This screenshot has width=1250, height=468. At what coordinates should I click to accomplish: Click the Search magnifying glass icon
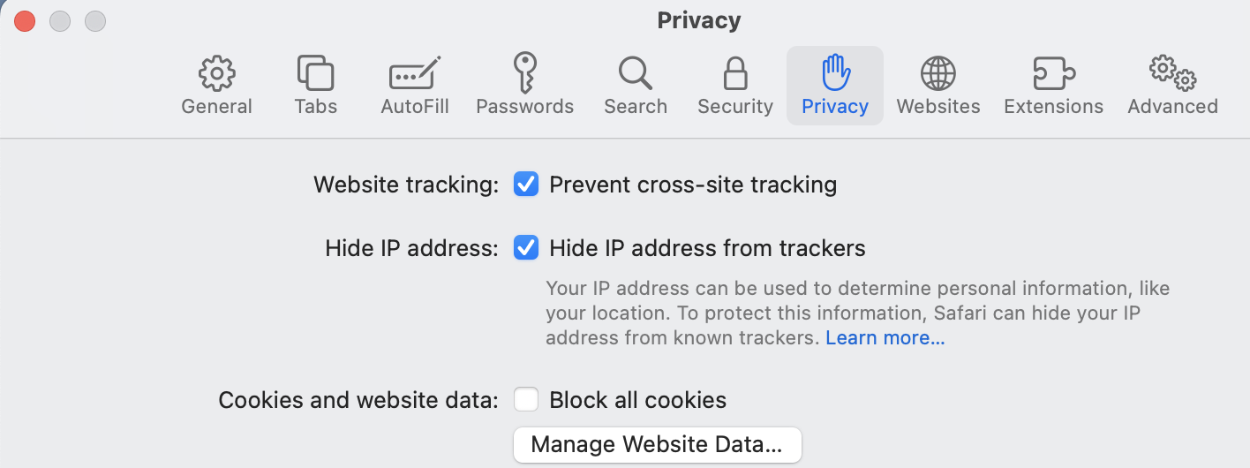[x=635, y=74]
